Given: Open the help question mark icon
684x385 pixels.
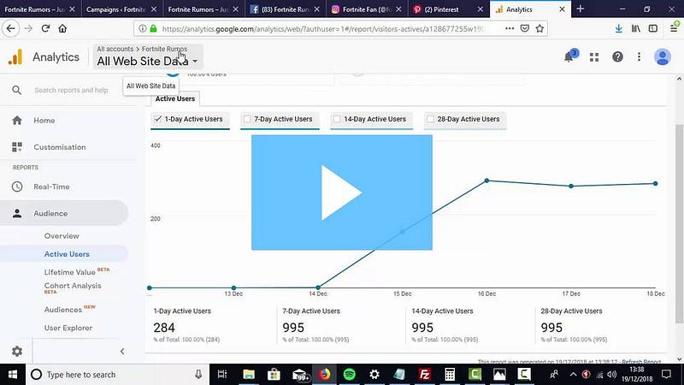Looking at the screenshot, I should click(617, 56).
